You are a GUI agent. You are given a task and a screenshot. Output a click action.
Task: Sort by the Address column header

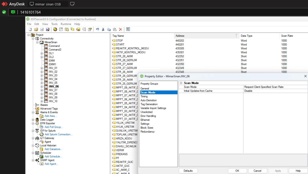[206, 36]
